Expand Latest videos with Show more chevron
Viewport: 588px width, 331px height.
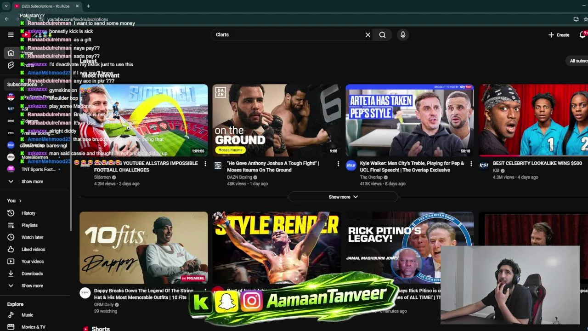[343, 197]
